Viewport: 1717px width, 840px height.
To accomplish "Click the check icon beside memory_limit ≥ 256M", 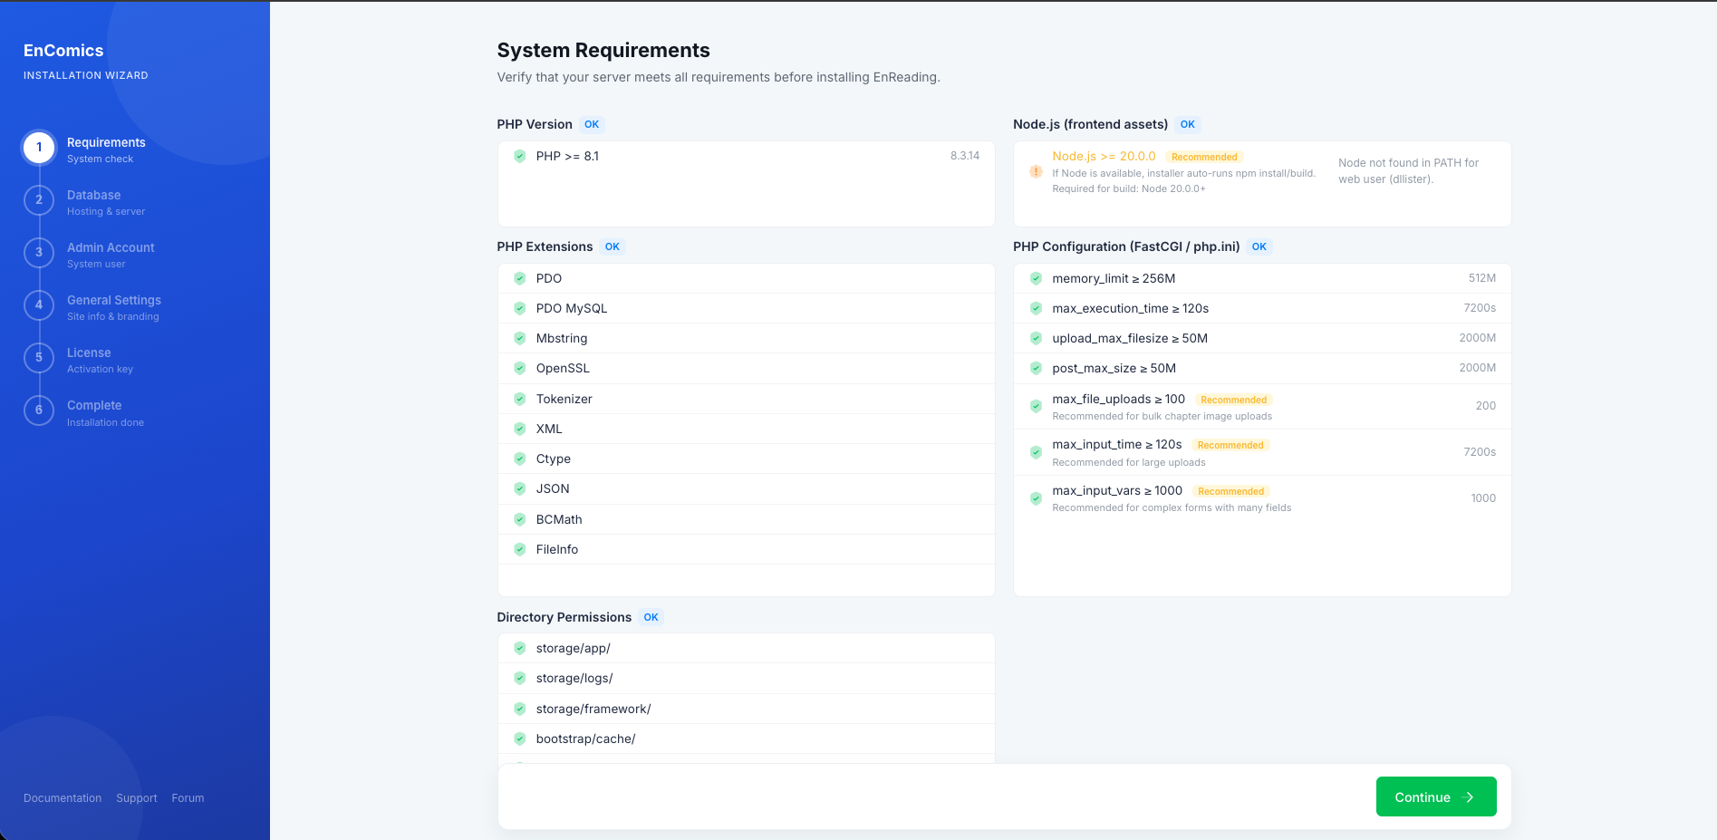I will click(1036, 278).
